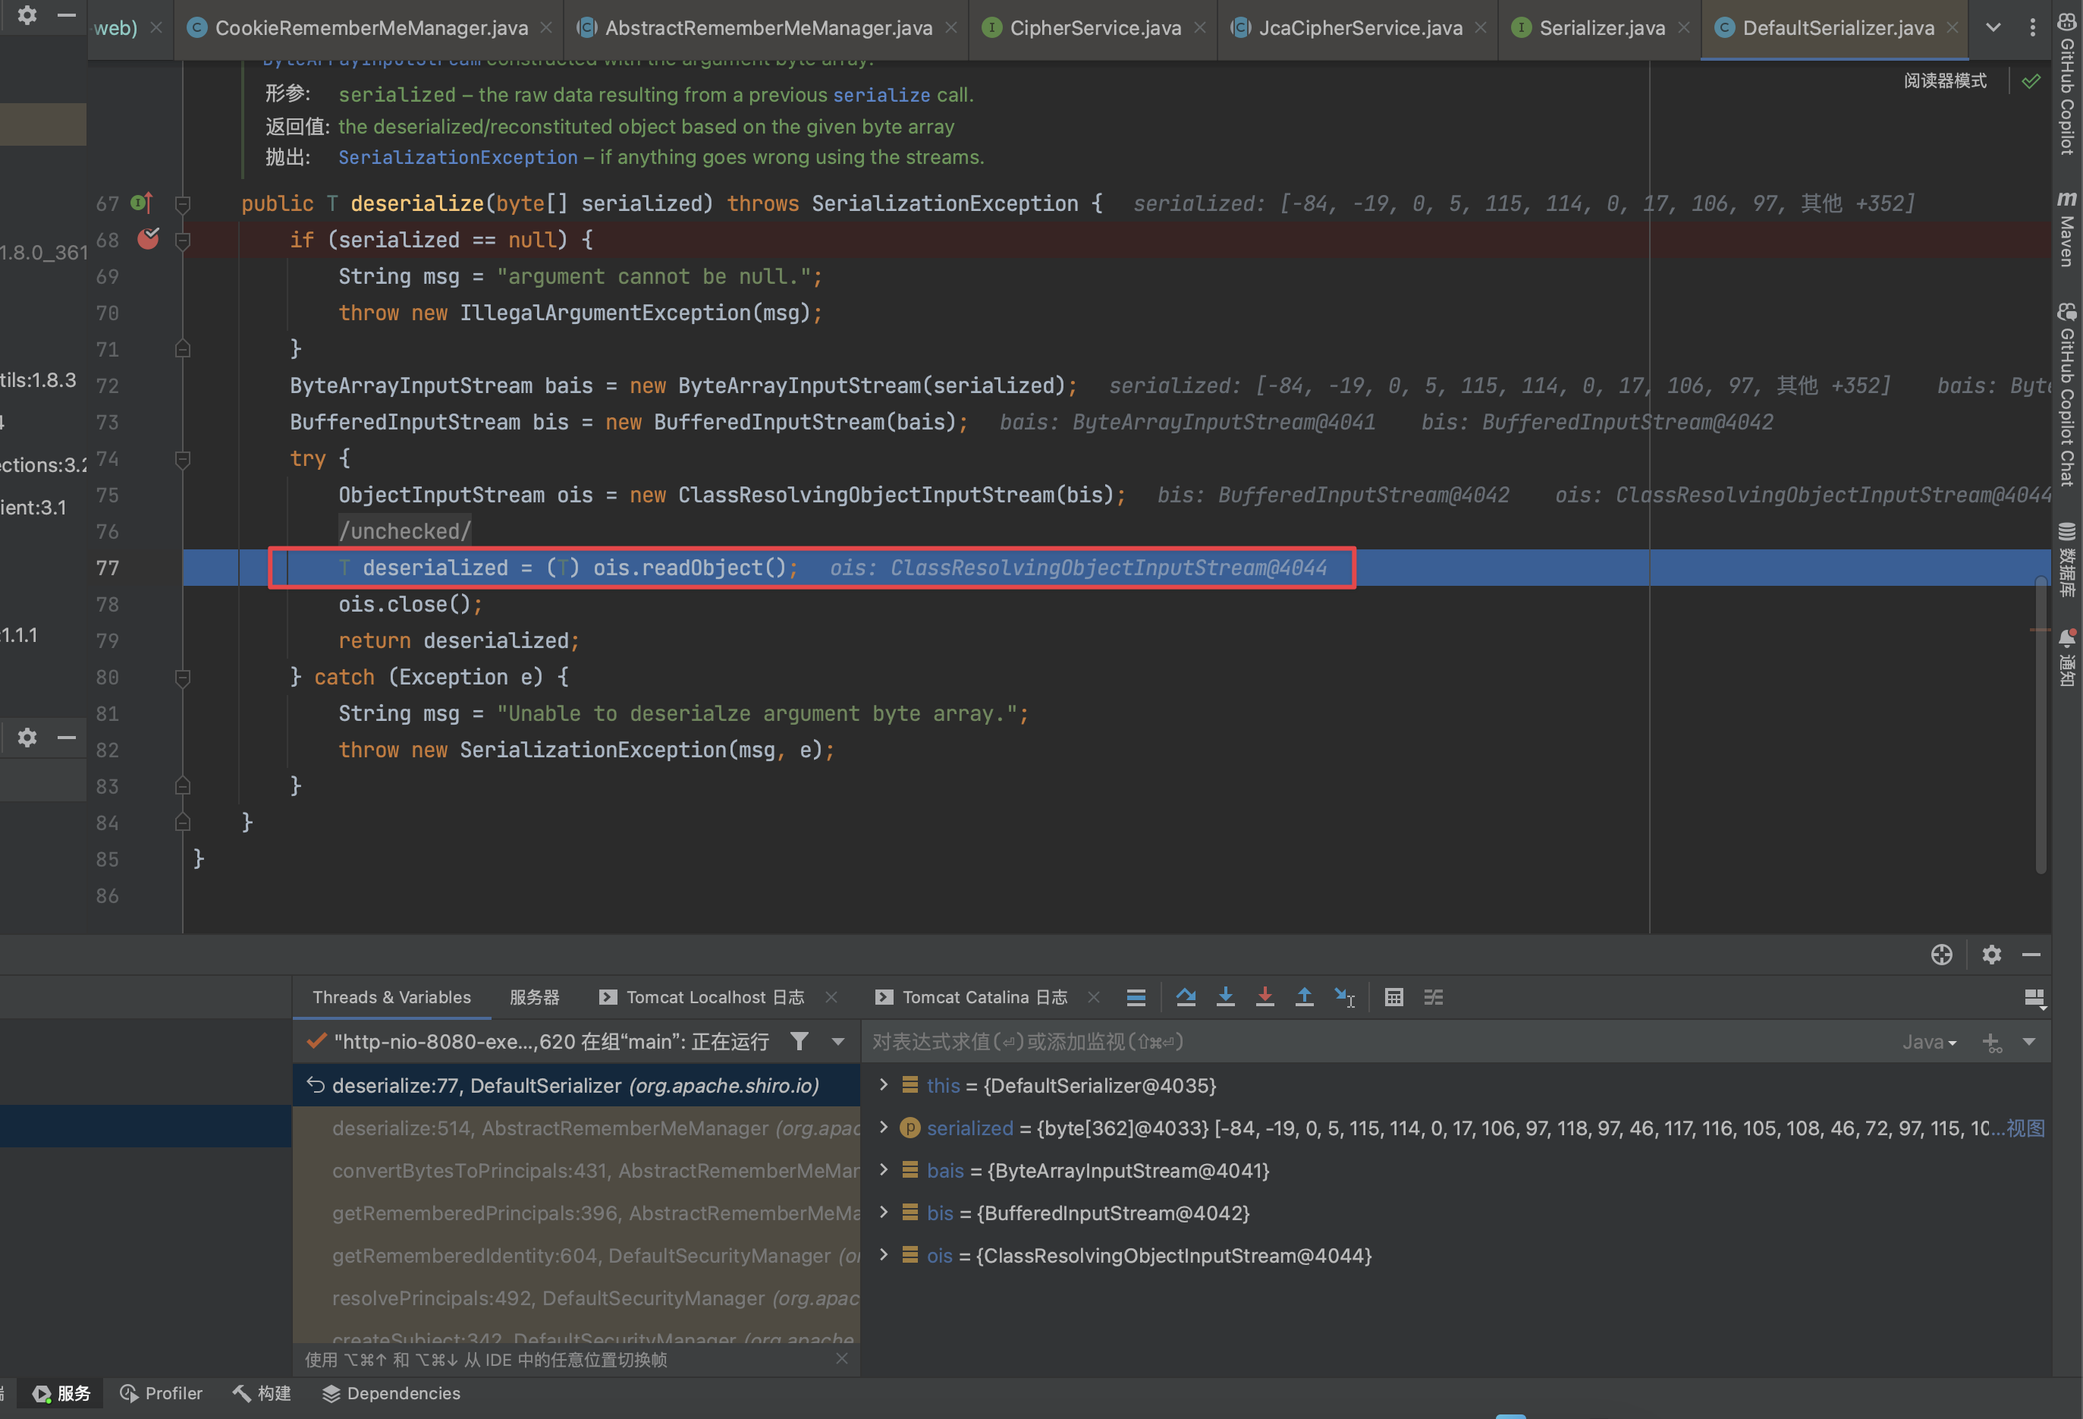Click 视图 link on serialized variable

click(x=2025, y=1128)
